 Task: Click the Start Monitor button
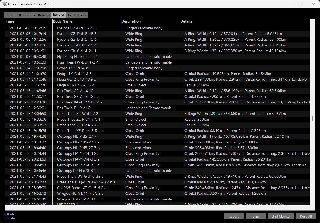(281, 216)
